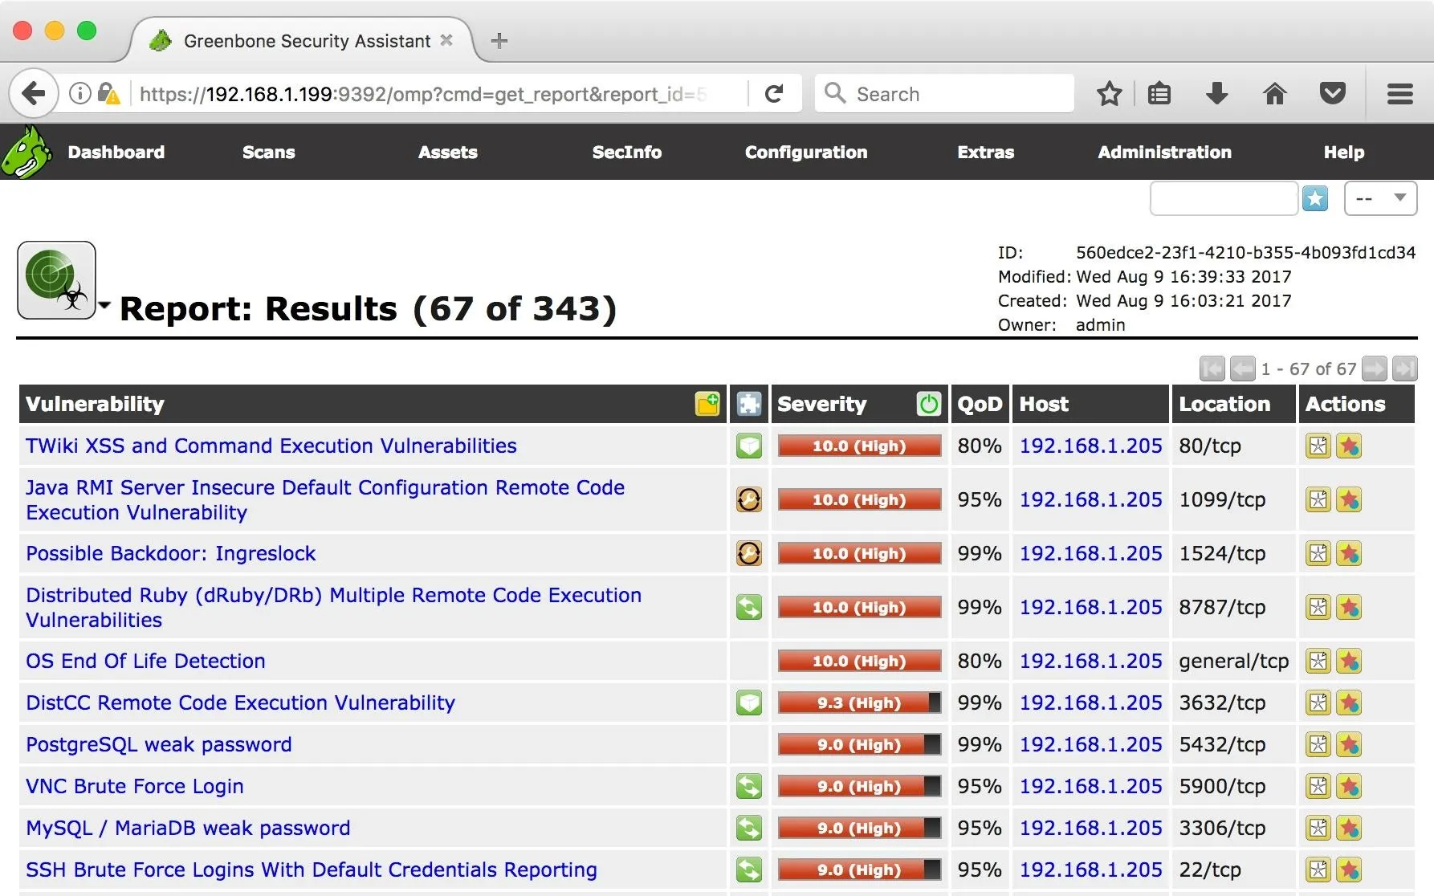Click host 192.168.1.205 in TWiki row
The image size is (1434, 896).
click(x=1090, y=446)
